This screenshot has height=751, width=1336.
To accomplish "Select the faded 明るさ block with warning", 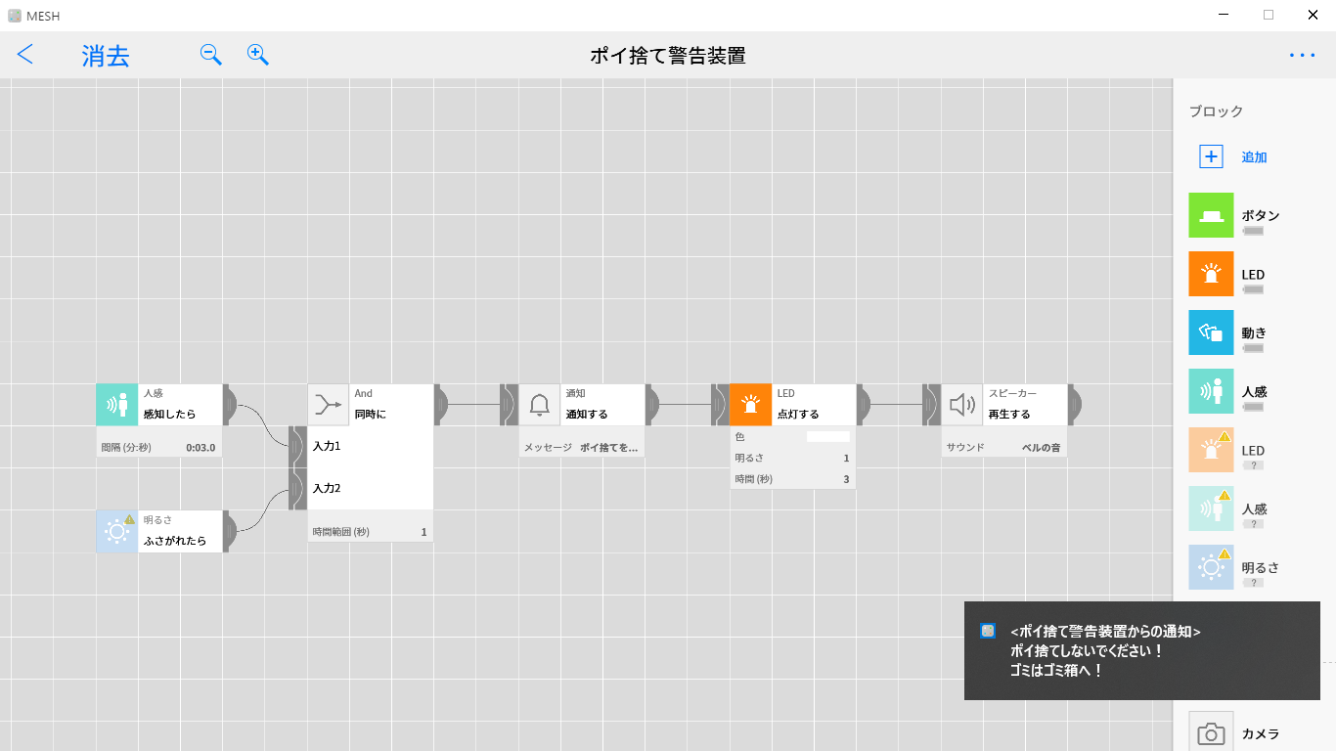I will [1211, 567].
